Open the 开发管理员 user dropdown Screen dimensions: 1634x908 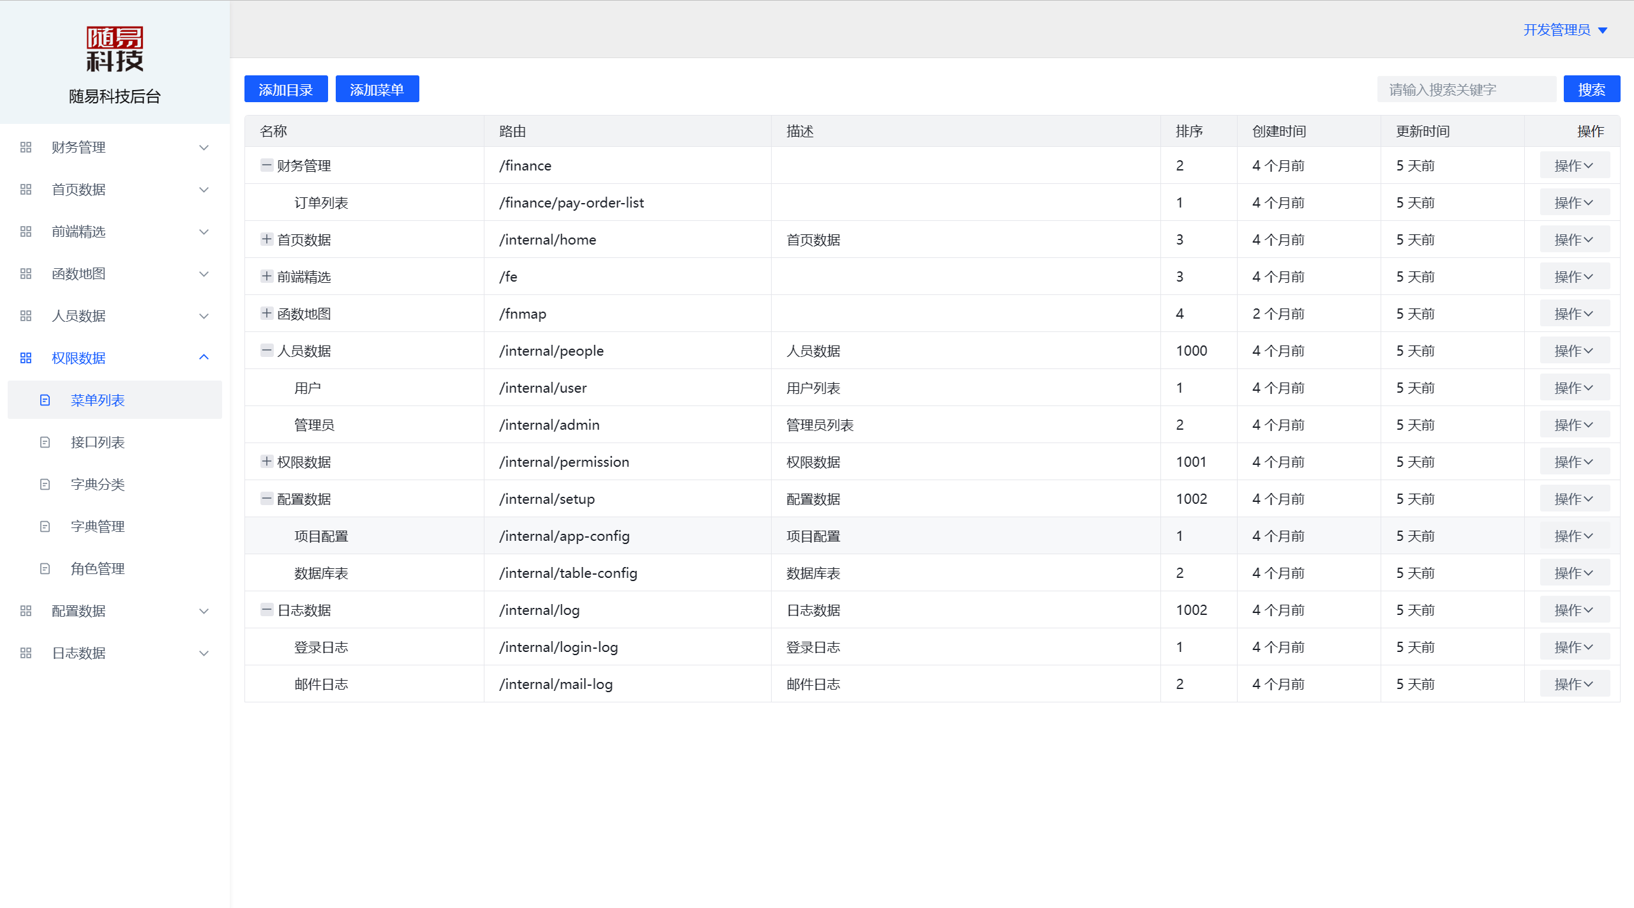pos(1565,30)
